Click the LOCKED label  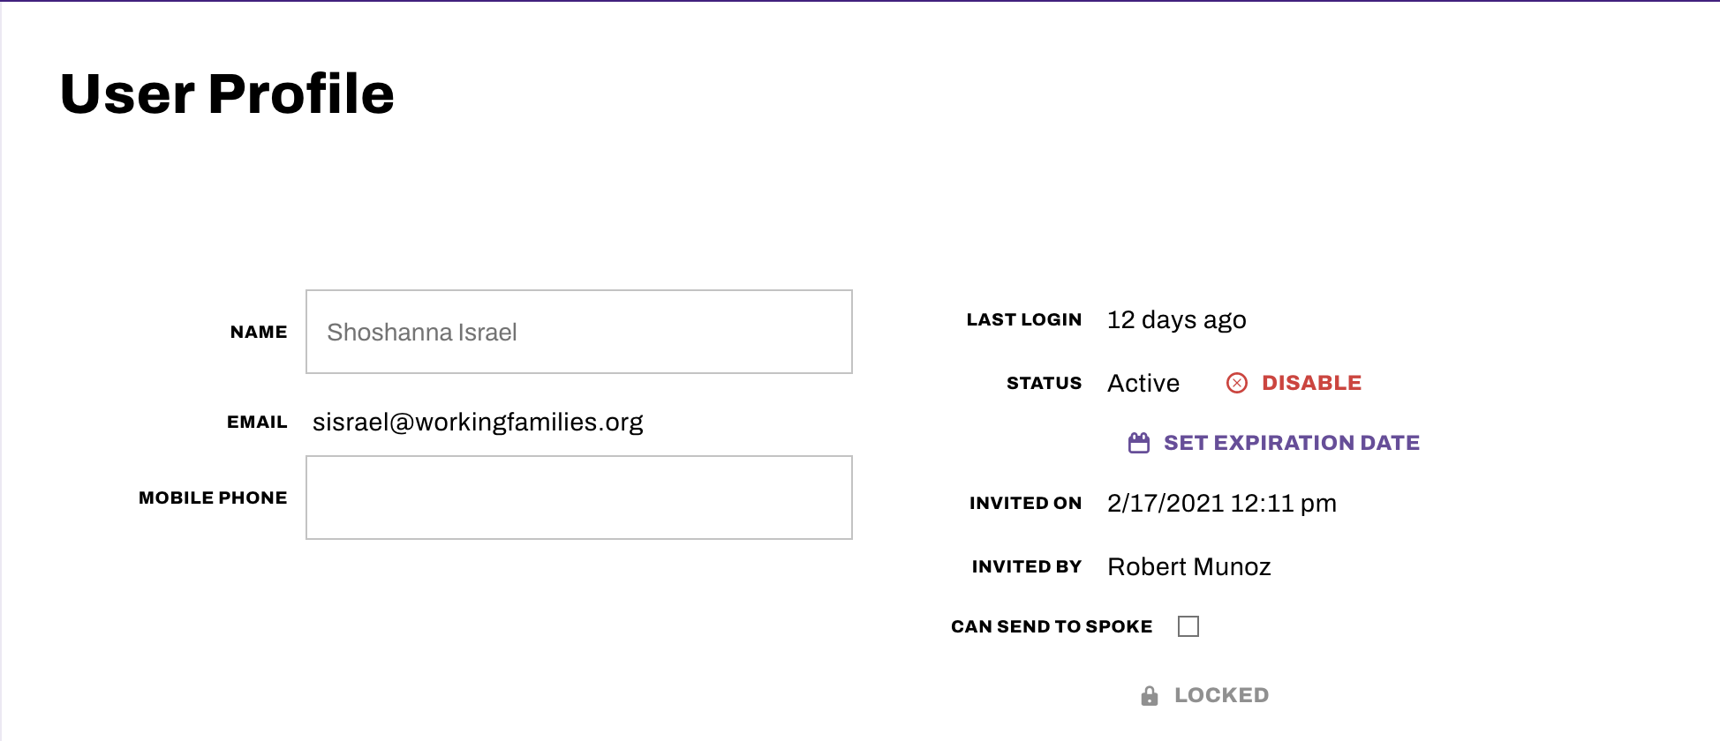(x=1221, y=695)
